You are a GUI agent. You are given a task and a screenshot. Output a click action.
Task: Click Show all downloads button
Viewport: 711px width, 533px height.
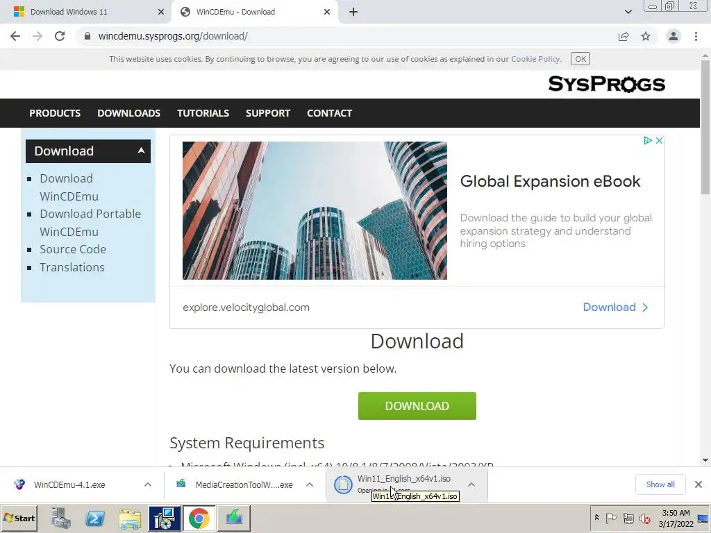[x=660, y=484]
